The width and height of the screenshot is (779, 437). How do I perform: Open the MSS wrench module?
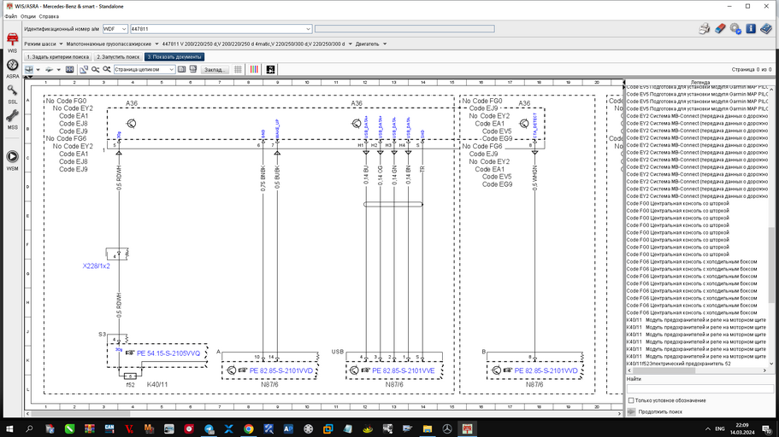coord(13,119)
